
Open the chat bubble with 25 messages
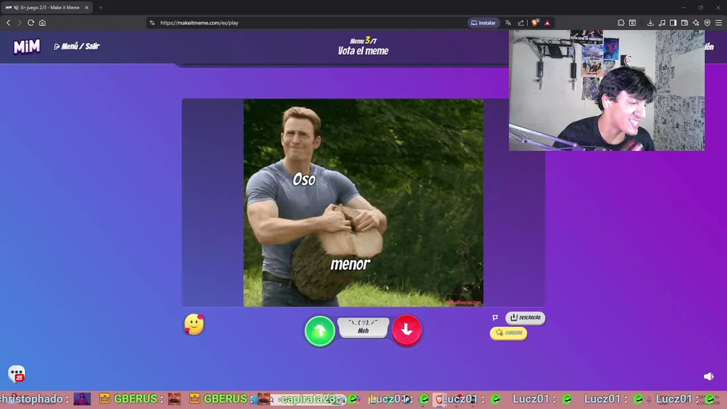click(17, 374)
